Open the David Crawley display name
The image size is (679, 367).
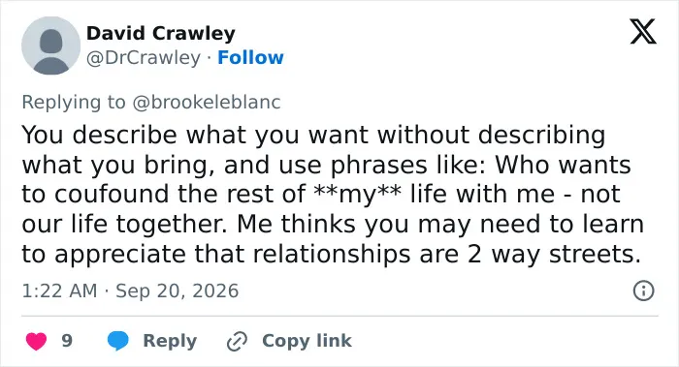point(161,33)
